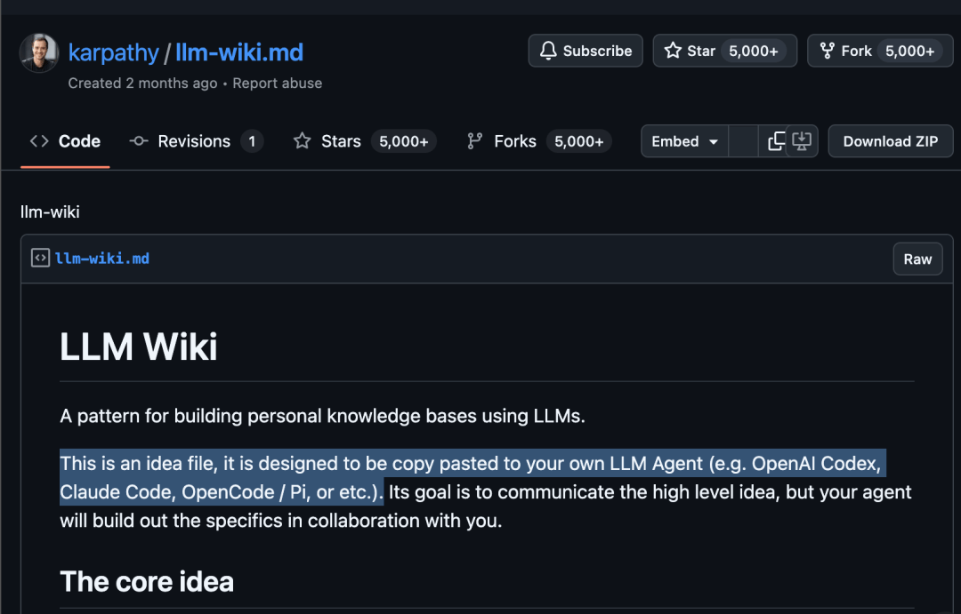Open the Stars tab

tap(365, 141)
